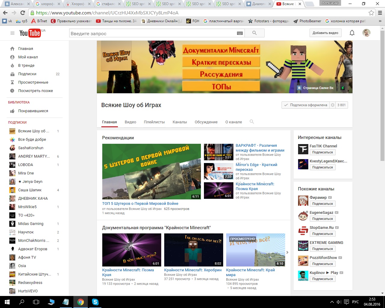
Task: Click the magnifier search button
Action: point(255,33)
